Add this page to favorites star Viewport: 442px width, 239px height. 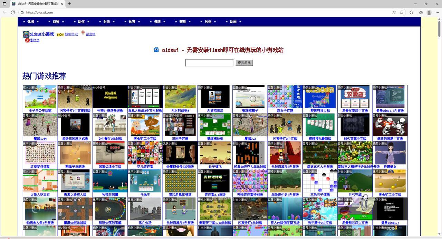(402, 12)
